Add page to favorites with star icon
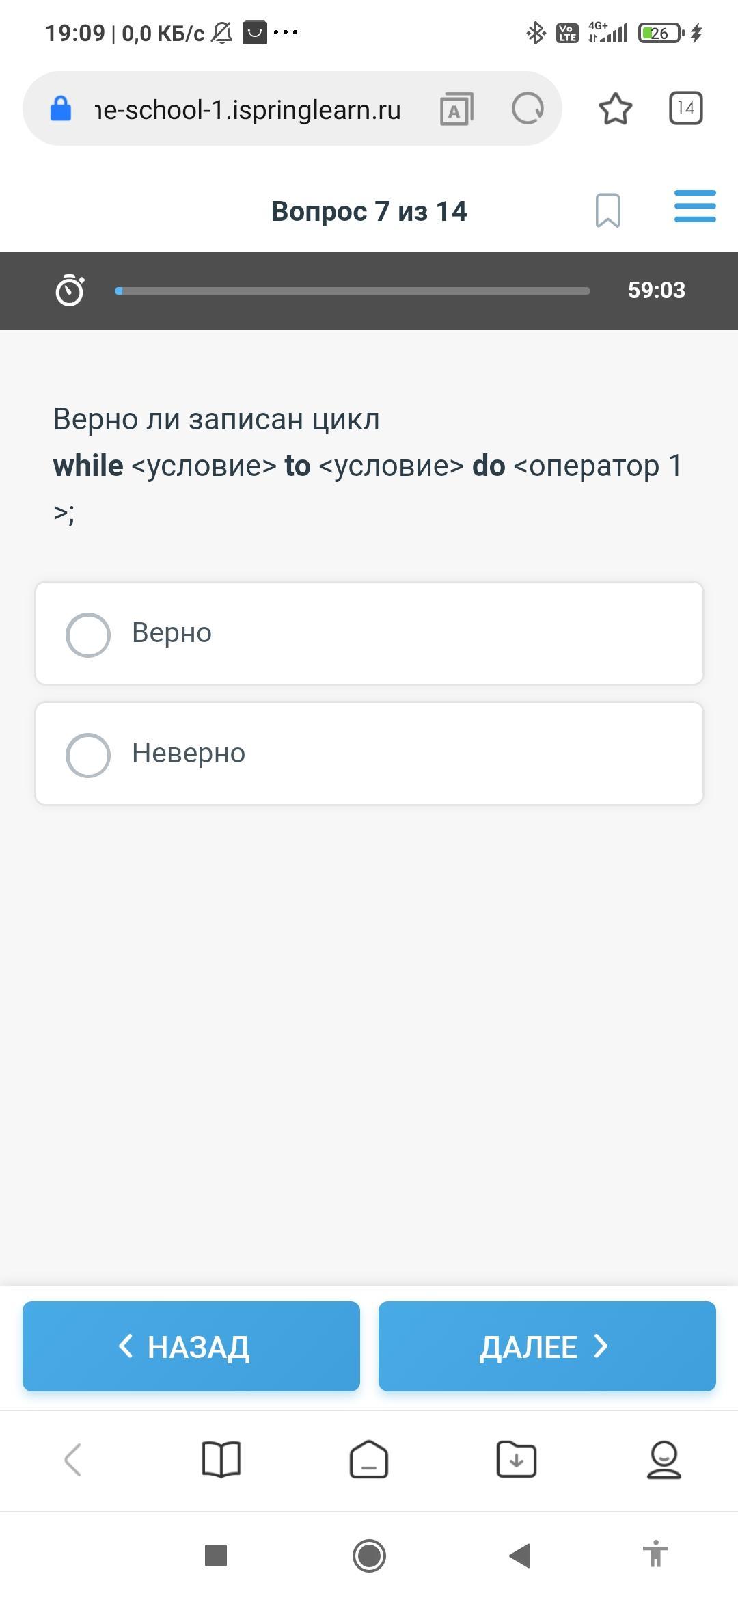 615,109
